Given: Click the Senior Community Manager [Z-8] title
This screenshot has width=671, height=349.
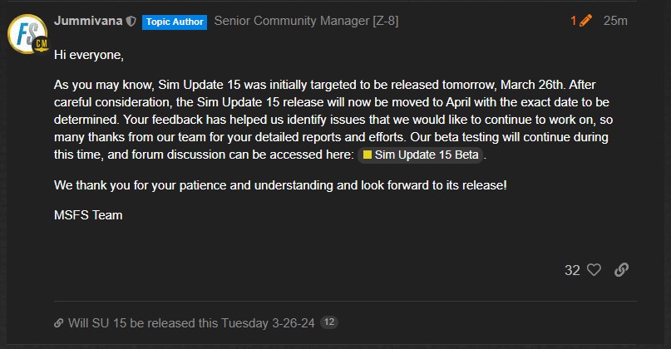Looking at the screenshot, I should pos(306,21).
